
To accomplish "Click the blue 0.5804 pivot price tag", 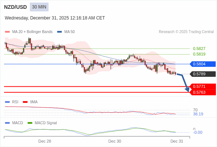I will click(x=203, y=64).
